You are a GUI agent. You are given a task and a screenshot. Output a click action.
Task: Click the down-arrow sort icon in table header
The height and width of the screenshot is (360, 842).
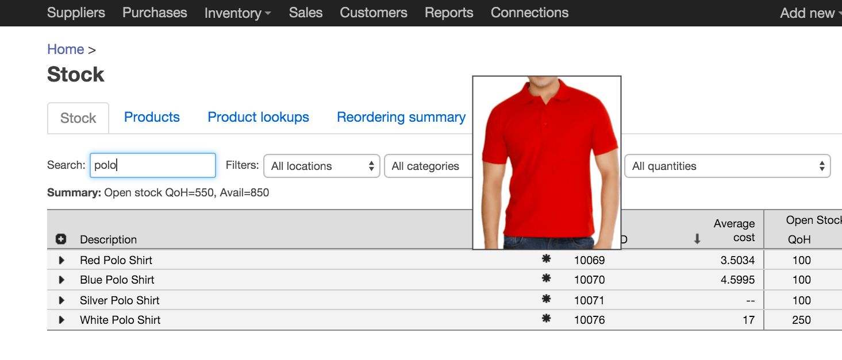(697, 239)
